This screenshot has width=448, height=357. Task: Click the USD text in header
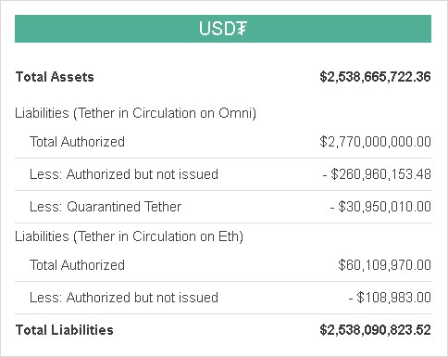(218, 29)
